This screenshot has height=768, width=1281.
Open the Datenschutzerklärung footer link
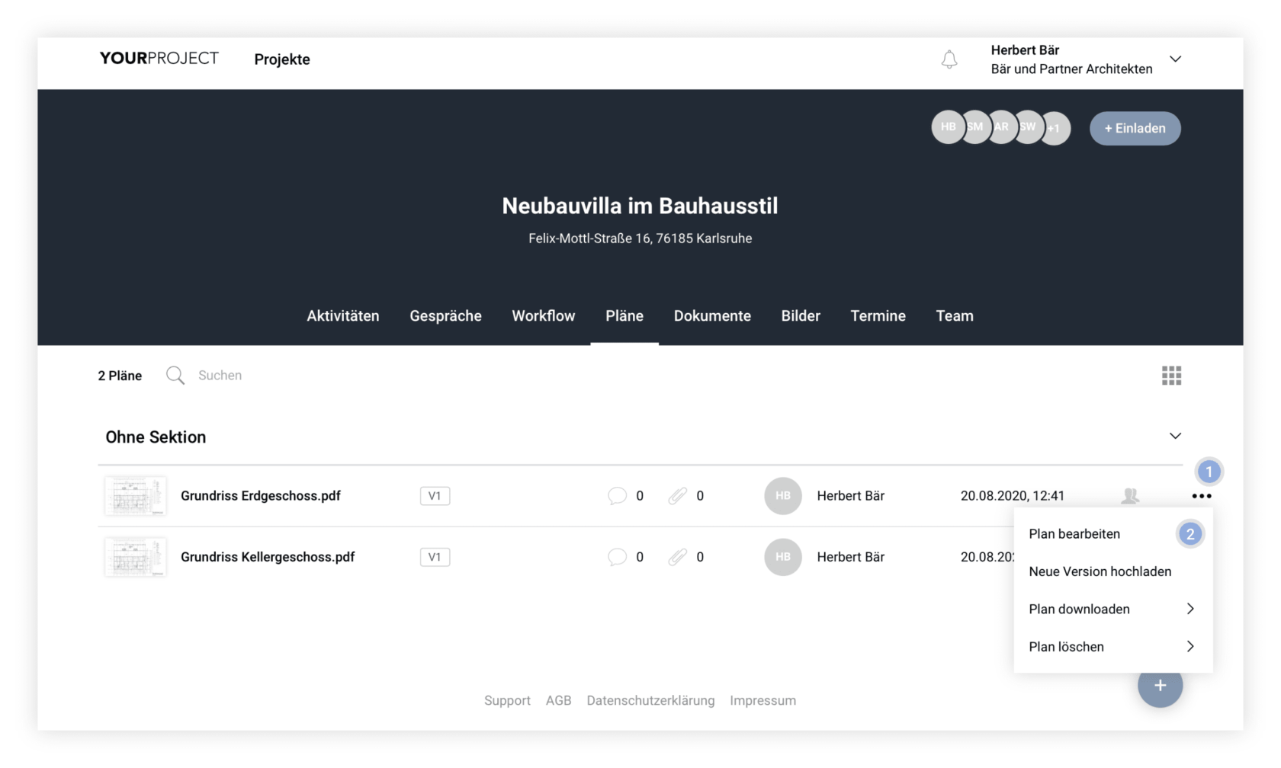(650, 700)
